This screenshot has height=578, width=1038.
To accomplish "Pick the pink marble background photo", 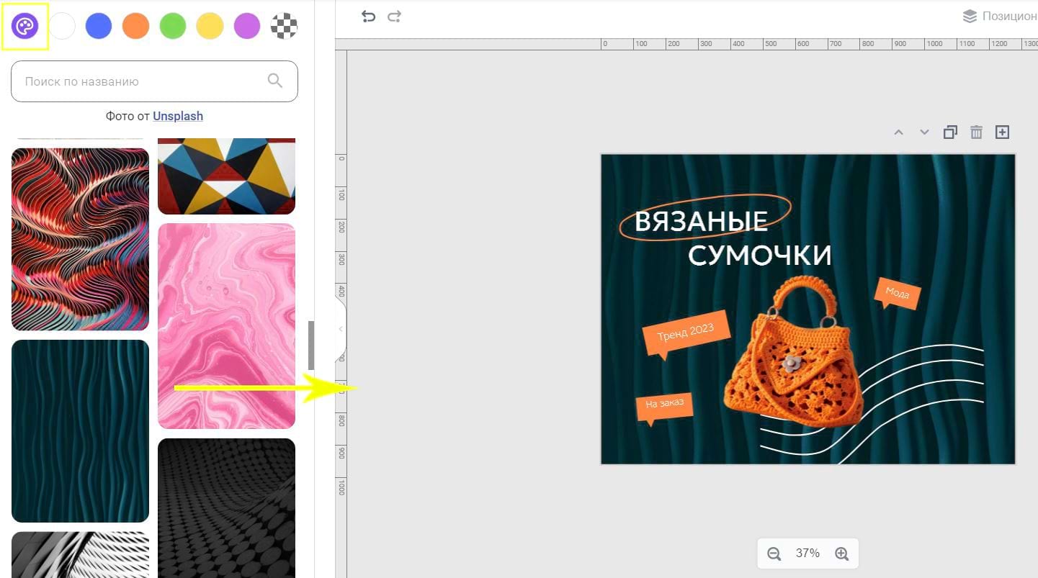I will (x=226, y=326).
